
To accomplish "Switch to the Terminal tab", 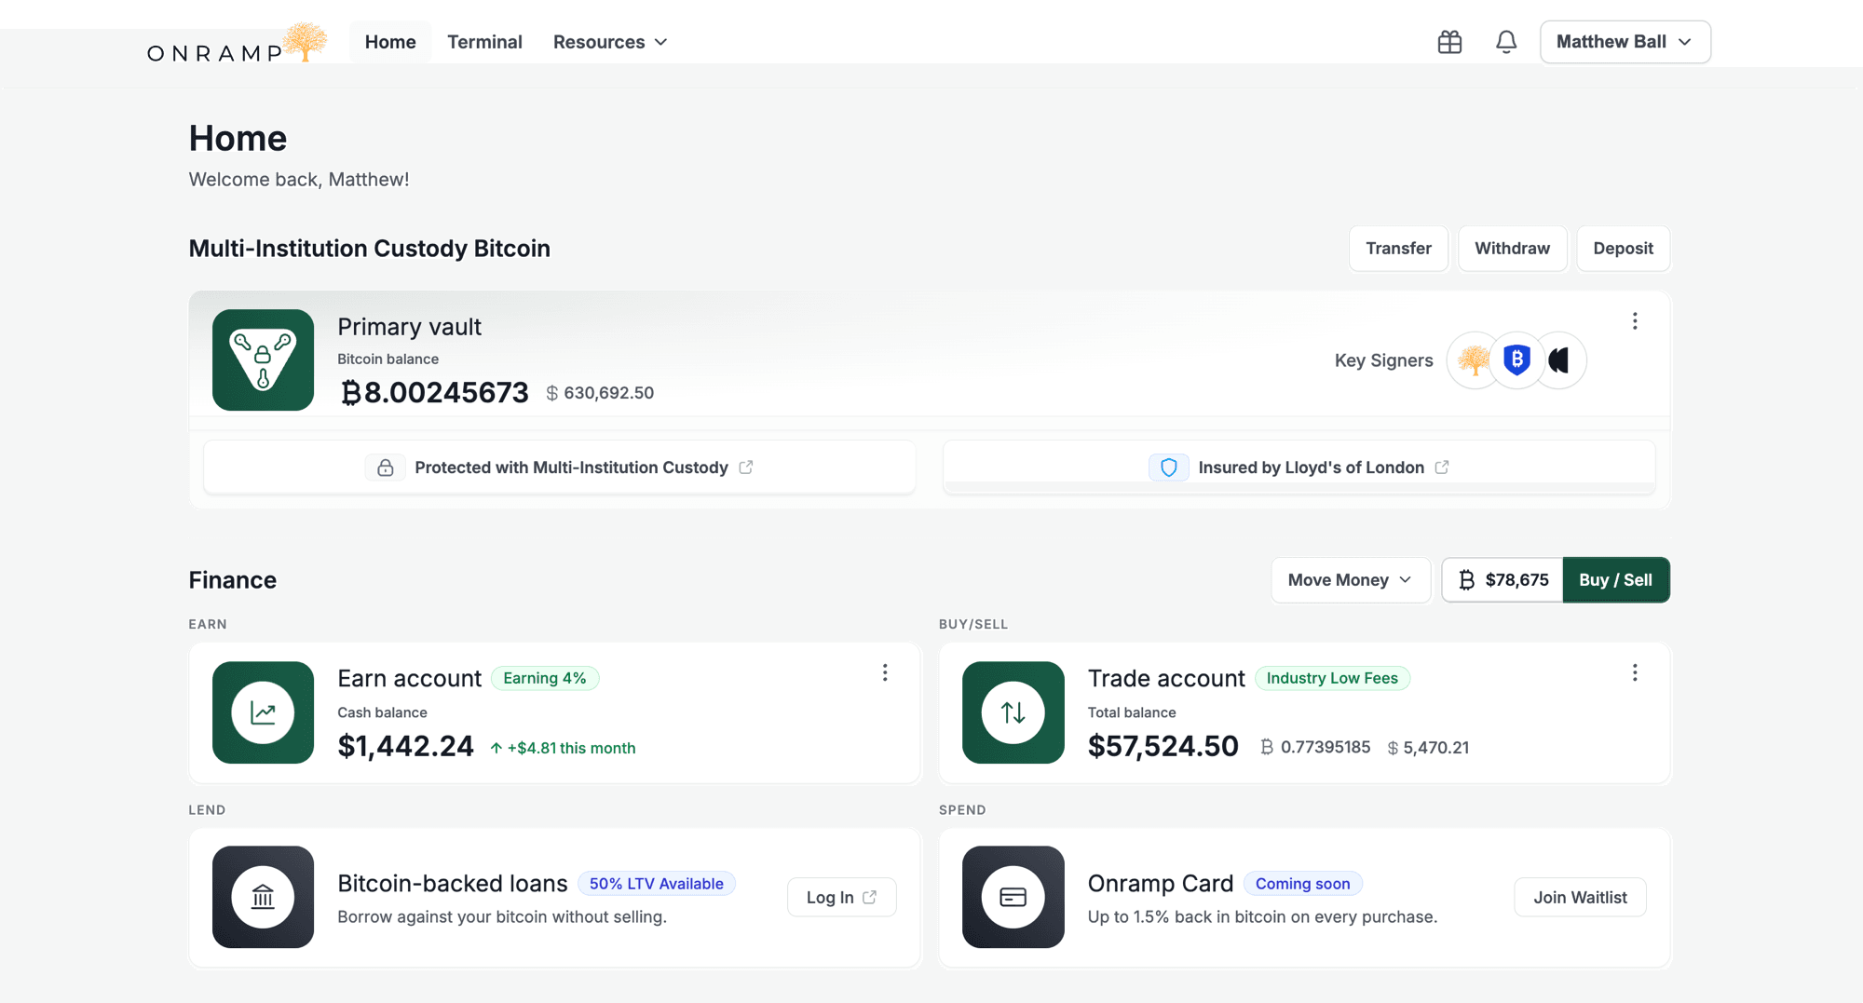I will [484, 42].
